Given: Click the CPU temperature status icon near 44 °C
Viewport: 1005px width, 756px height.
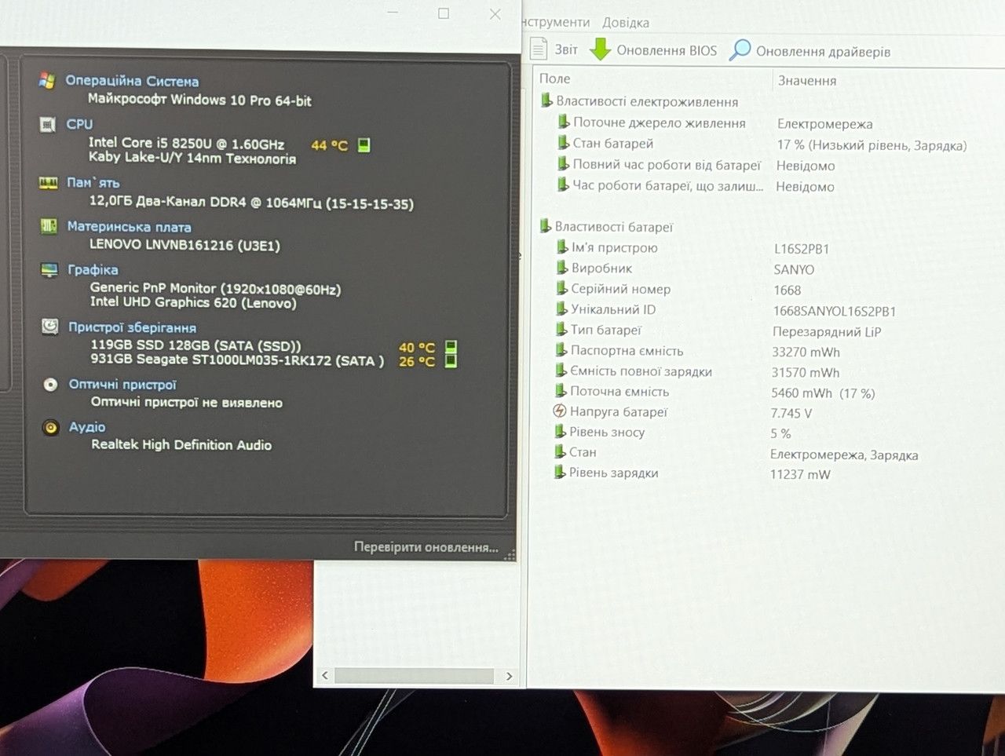Looking at the screenshot, I should point(364,145).
